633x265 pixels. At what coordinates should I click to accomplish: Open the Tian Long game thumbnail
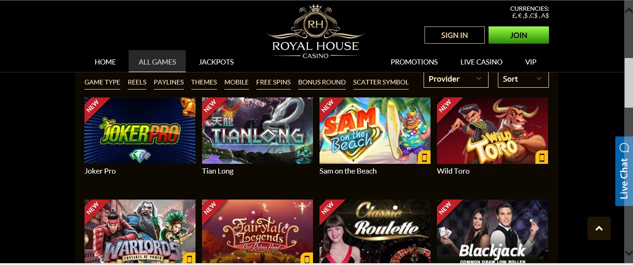[x=257, y=130]
